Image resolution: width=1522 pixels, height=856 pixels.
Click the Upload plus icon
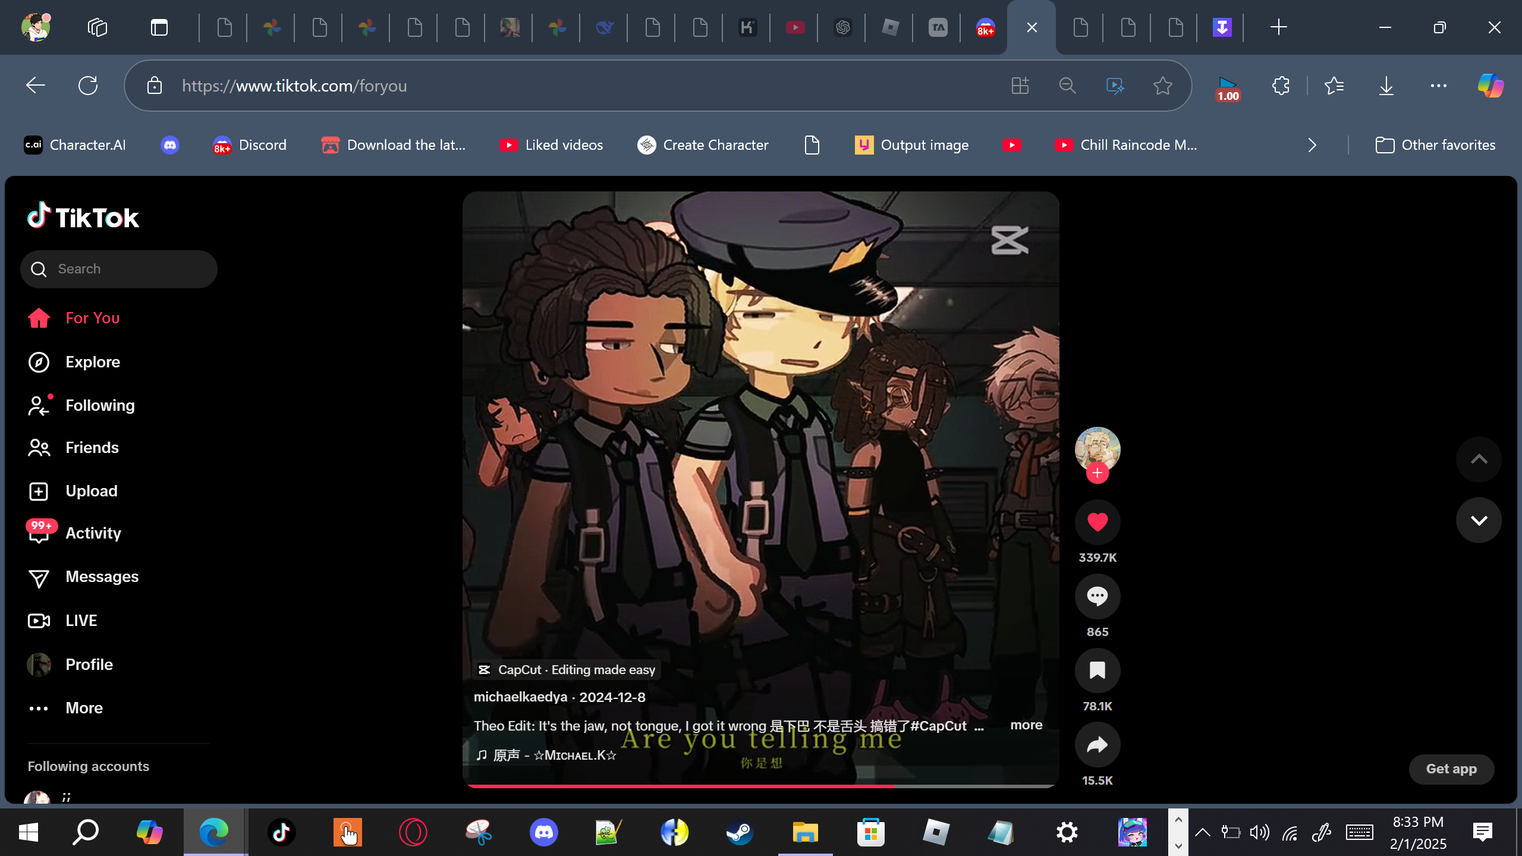(x=39, y=491)
